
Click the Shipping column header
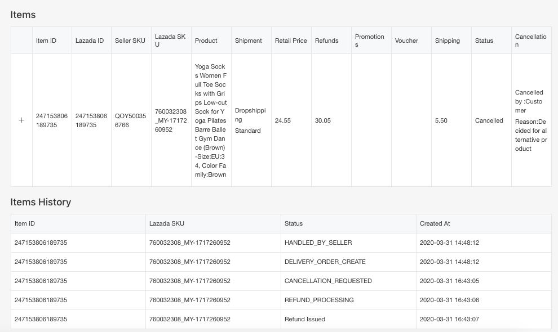(448, 41)
